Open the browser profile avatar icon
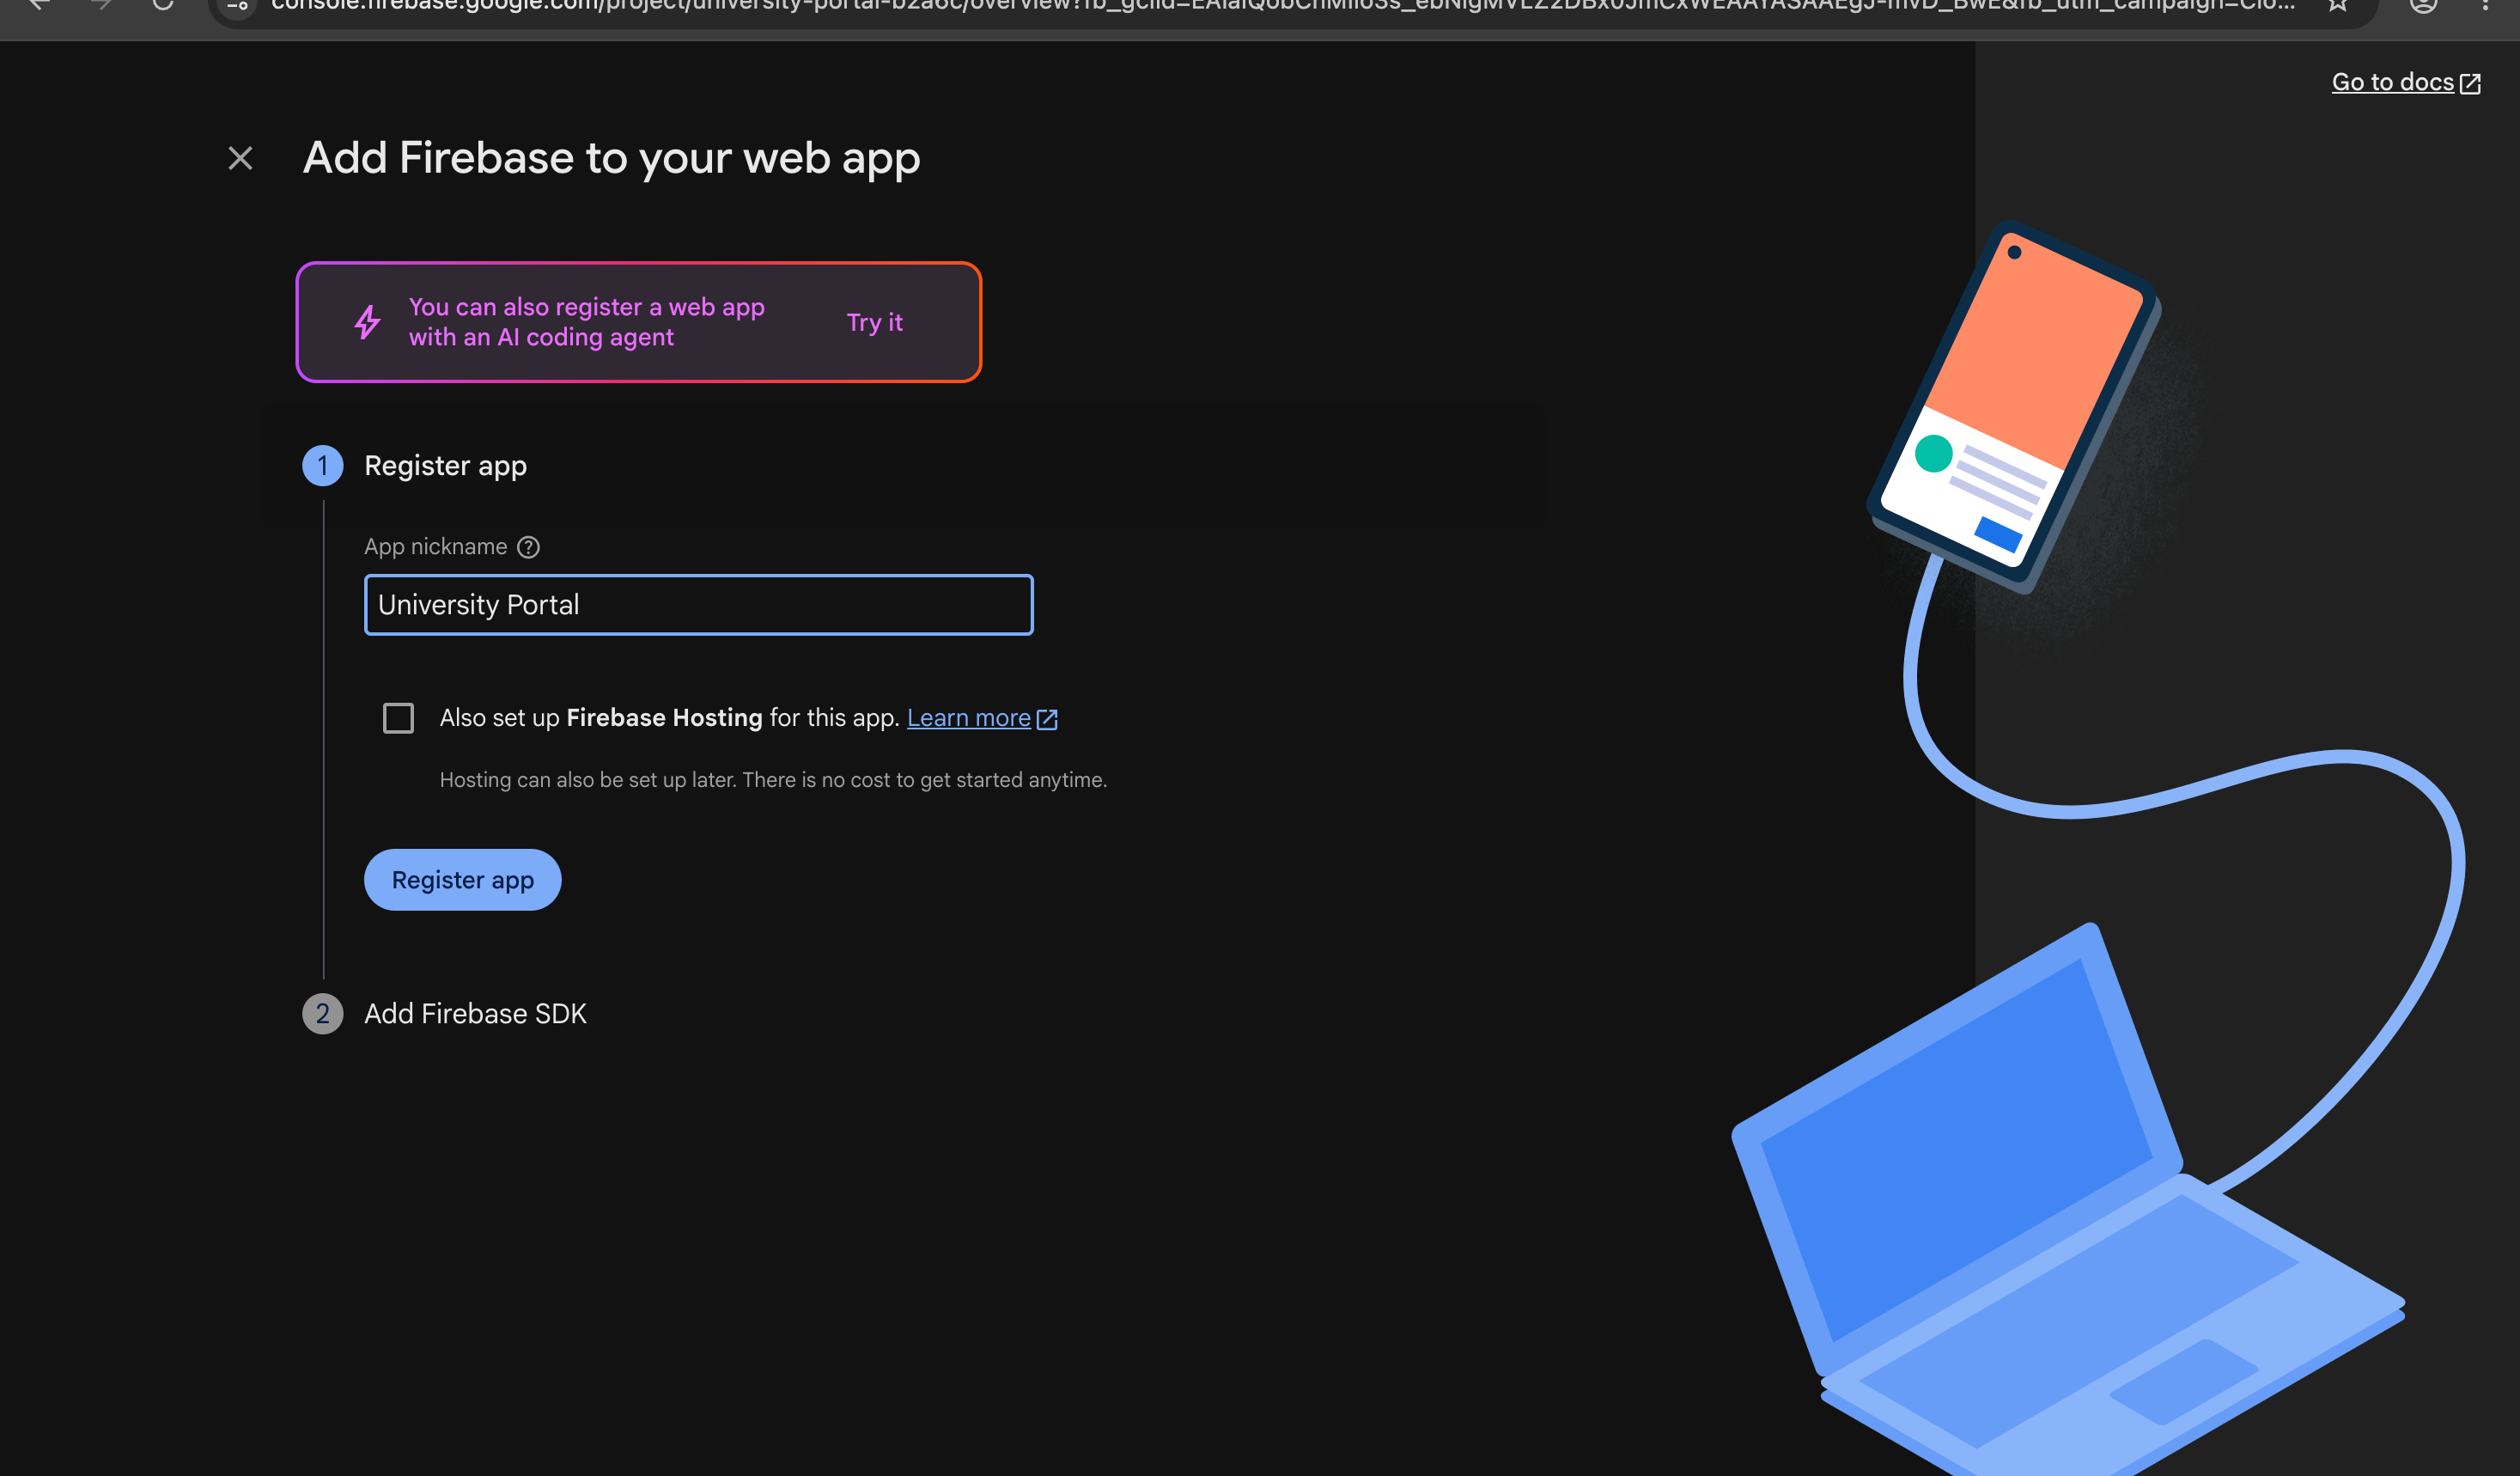This screenshot has width=2520, height=1476. (2423, 5)
